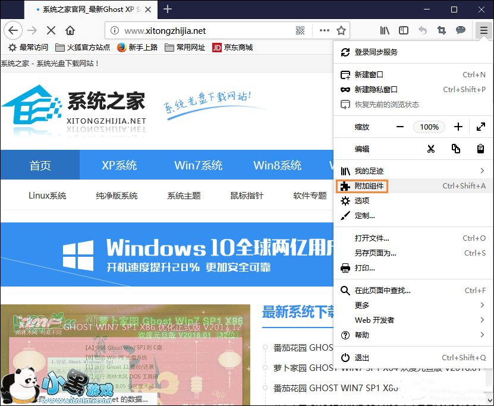This screenshot has height=406, width=494.
Task: Zoom out with the minus button
Action: point(400,127)
